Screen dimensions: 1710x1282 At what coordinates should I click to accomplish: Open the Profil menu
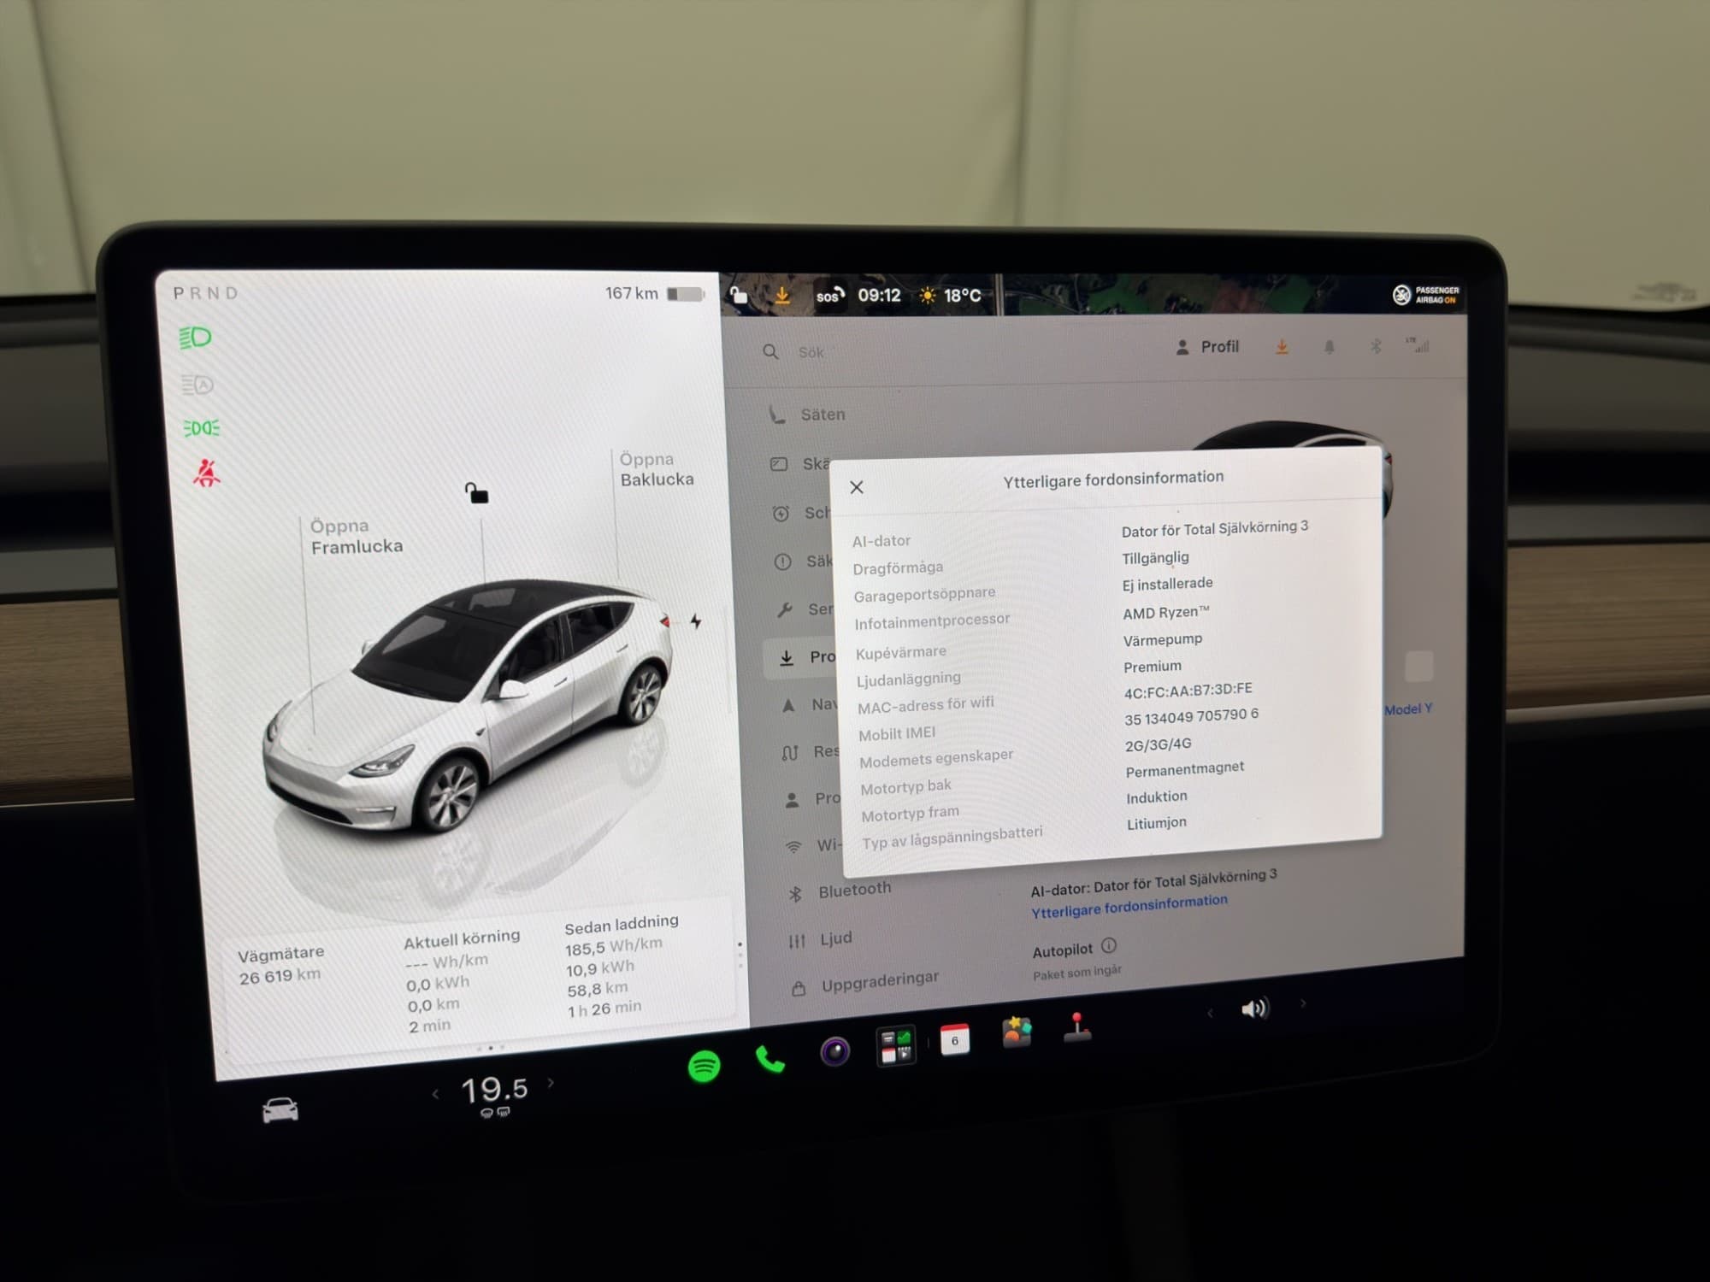[x=1207, y=347]
